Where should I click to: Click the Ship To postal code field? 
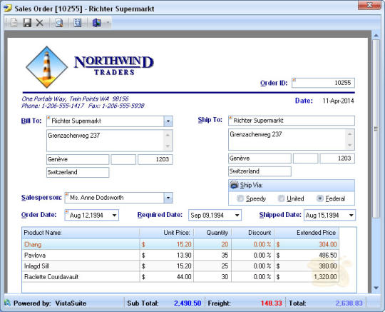click(x=337, y=158)
